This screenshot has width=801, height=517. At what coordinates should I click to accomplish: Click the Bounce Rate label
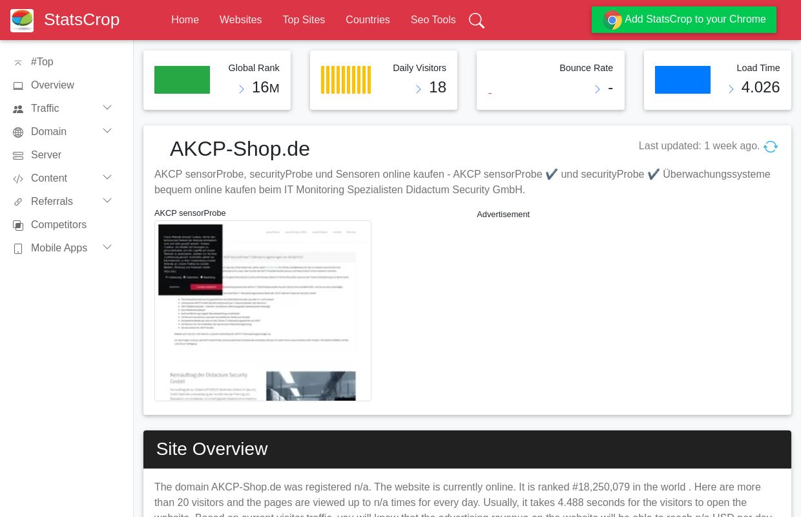[x=586, y=68]
